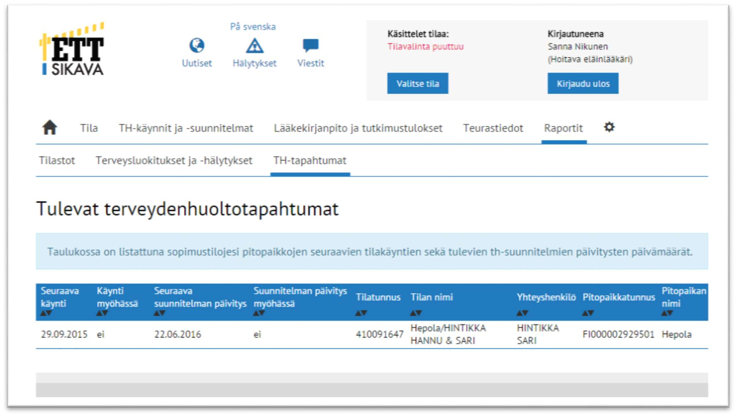Screen dimensions: 736x416
Task: Sort by Yhteyshenkilö column arrows
Action: 522,313
